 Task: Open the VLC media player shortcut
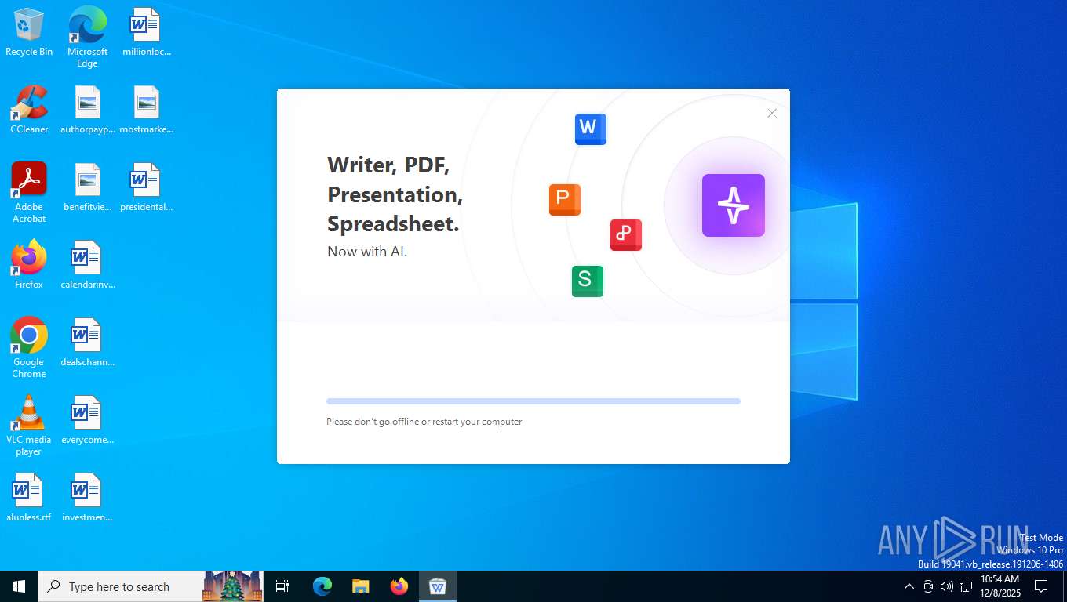point(29,425)
